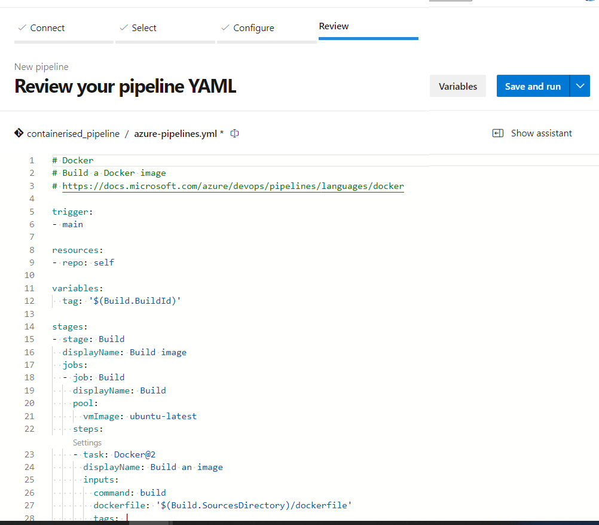
Task: Click the azure-pipelines.yml file name
Action: pos(175,134)
